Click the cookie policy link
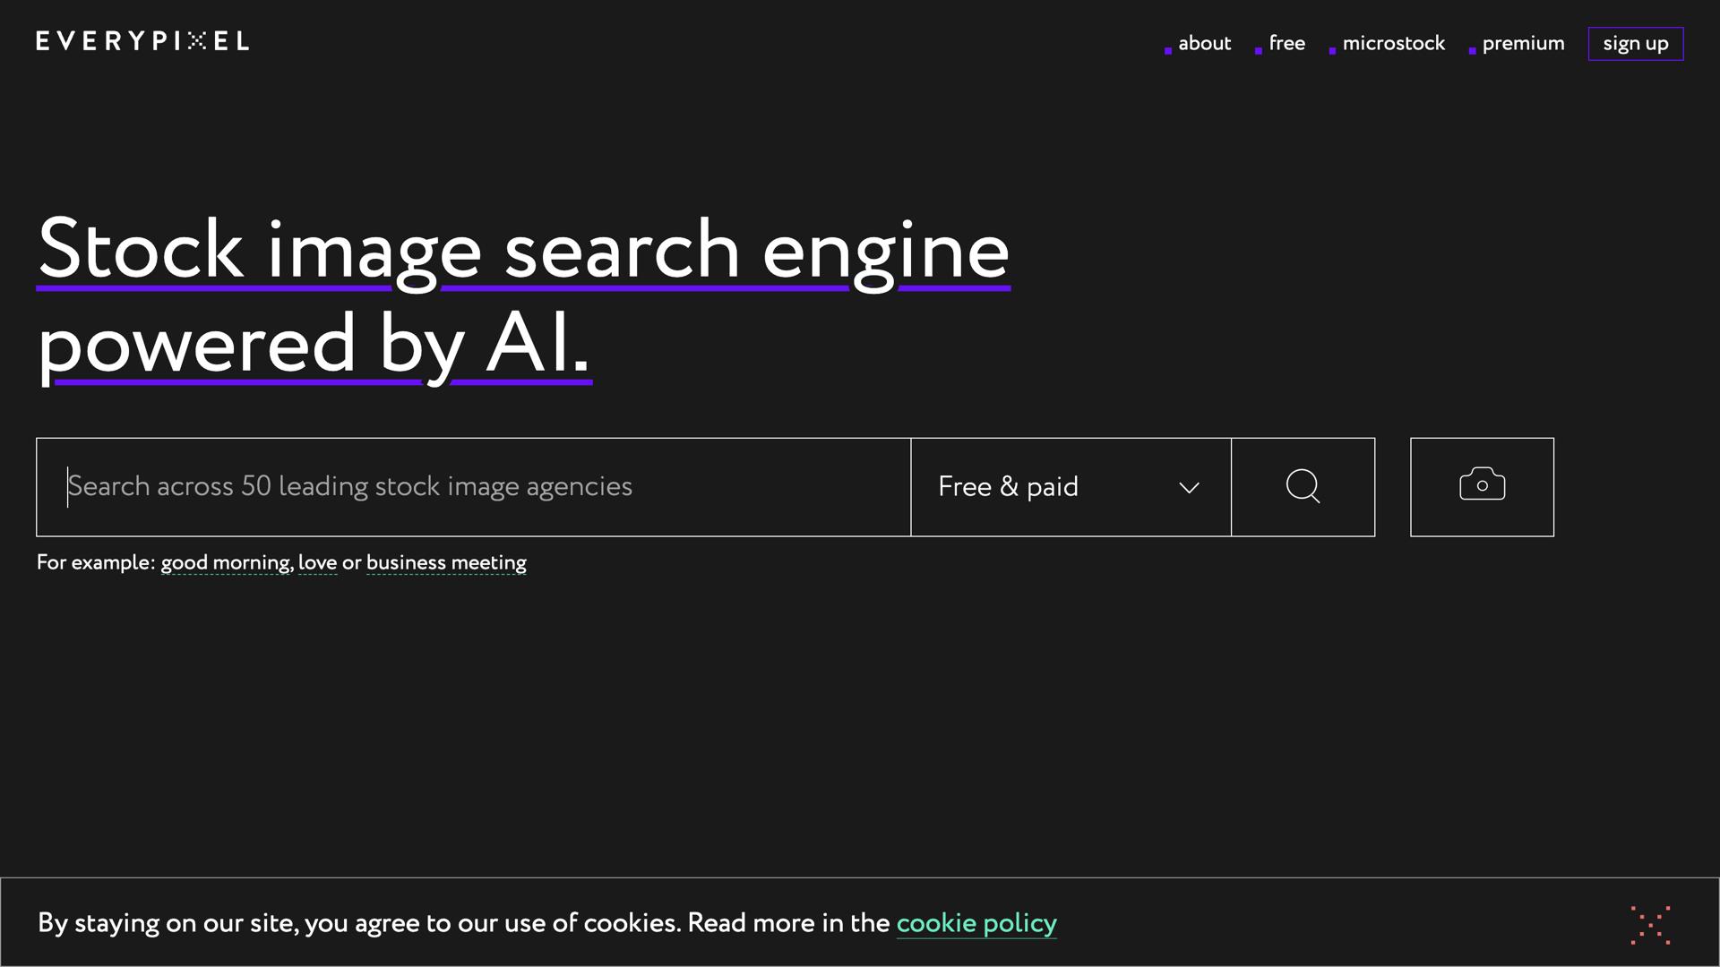The image size is (1720, 967). 976,923
